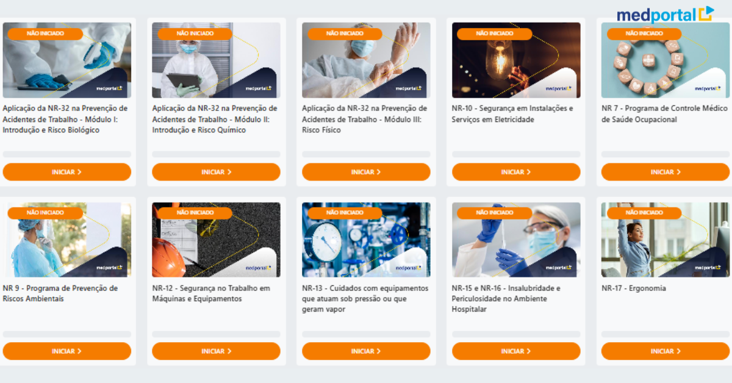Open the glowing light bulb NR-10 thumbnail
Image resolution: width=732 pixels, height=383 pixels.
516,60
